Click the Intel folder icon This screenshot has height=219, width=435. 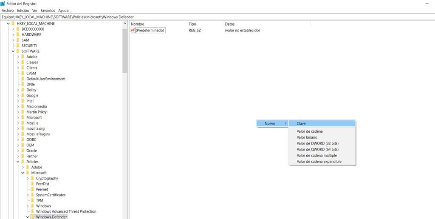pyautogui.click(x=23, y=101)
